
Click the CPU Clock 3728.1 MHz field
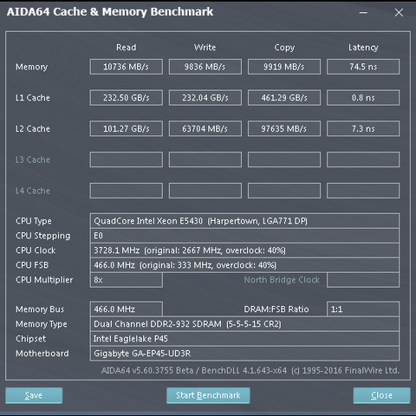244,250
